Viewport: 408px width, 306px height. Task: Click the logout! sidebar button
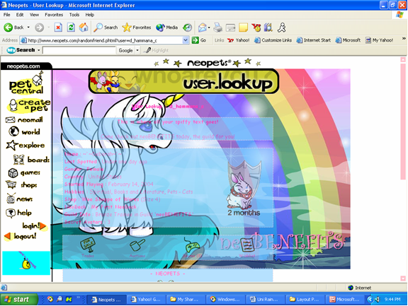[21, 237]
